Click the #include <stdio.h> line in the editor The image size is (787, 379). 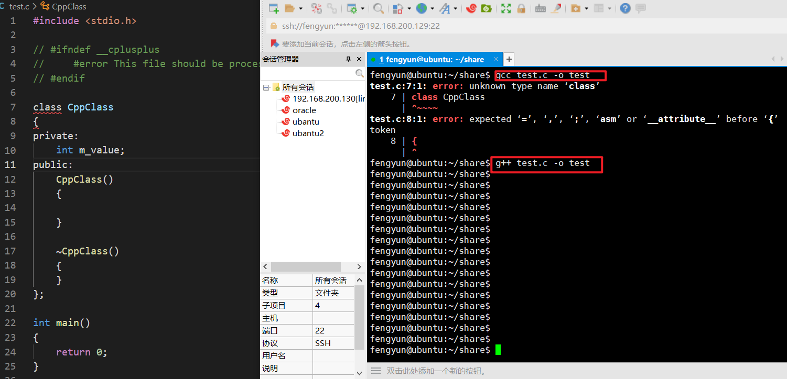[x=85, y=21]
